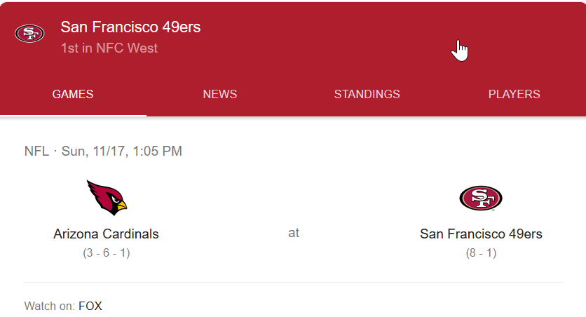Click the "Watch on:" label
This screenshot has height=317, width=586.
click(x=50, y=306)
